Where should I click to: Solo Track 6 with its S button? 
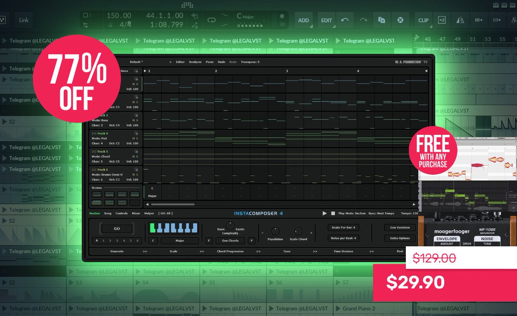pos(137,174)
